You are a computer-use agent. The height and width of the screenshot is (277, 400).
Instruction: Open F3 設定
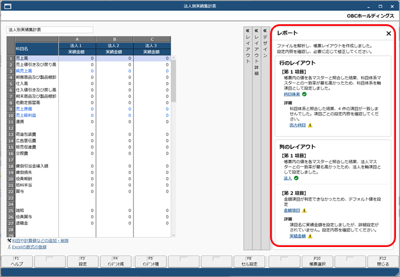83,261
